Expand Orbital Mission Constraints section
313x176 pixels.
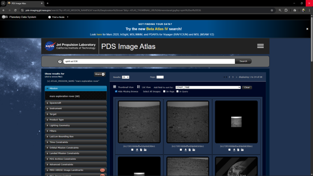(75, 148)
